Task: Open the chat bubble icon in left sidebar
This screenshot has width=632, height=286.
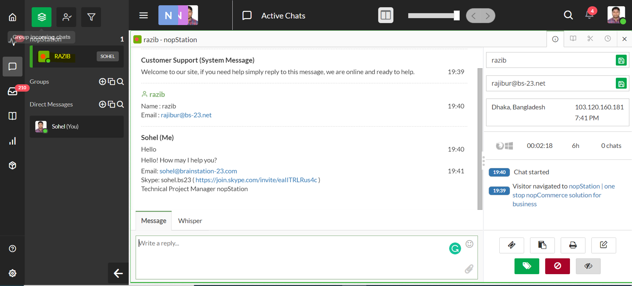Action: pyautogui.click(x=13, y=66)
